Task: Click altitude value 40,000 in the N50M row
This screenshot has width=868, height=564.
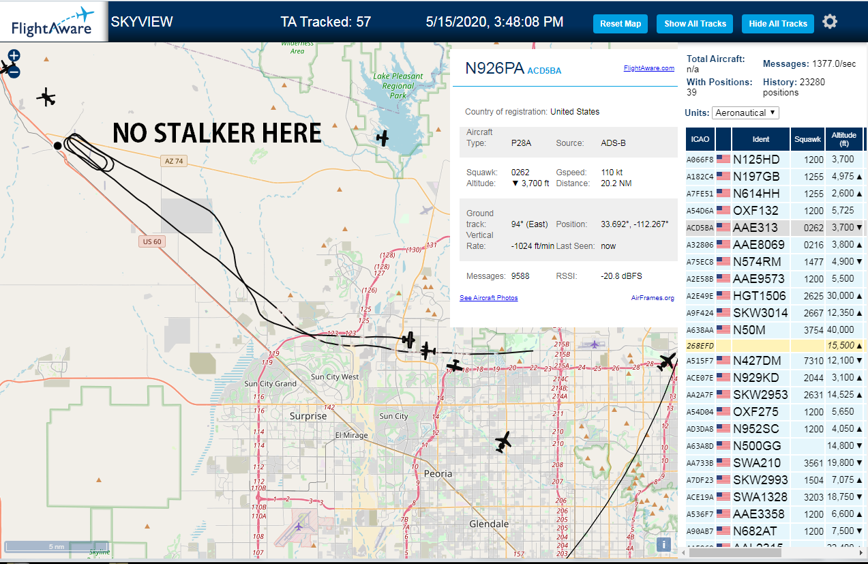Action: (841, 330)
